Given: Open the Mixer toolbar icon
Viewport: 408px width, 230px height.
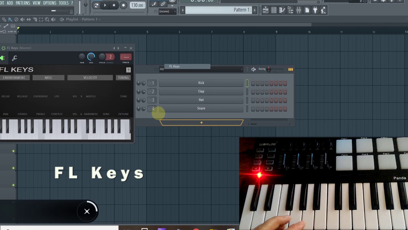Looking at the screenshot, I should (298, 10).
